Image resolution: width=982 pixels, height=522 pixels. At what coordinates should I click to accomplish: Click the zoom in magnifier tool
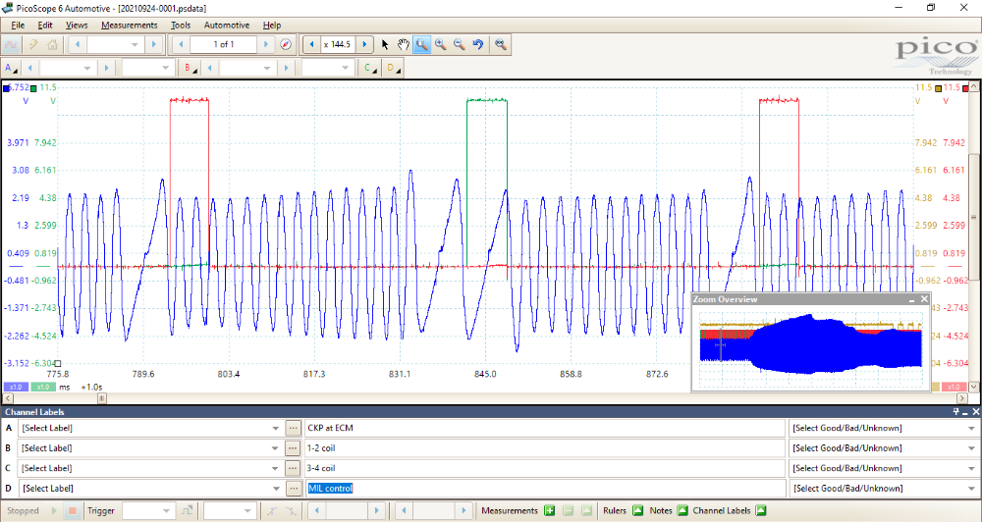[440, 44]
